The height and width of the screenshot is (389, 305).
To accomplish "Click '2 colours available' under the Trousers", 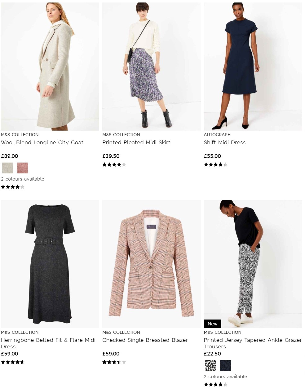I will (x=225, y=377).
